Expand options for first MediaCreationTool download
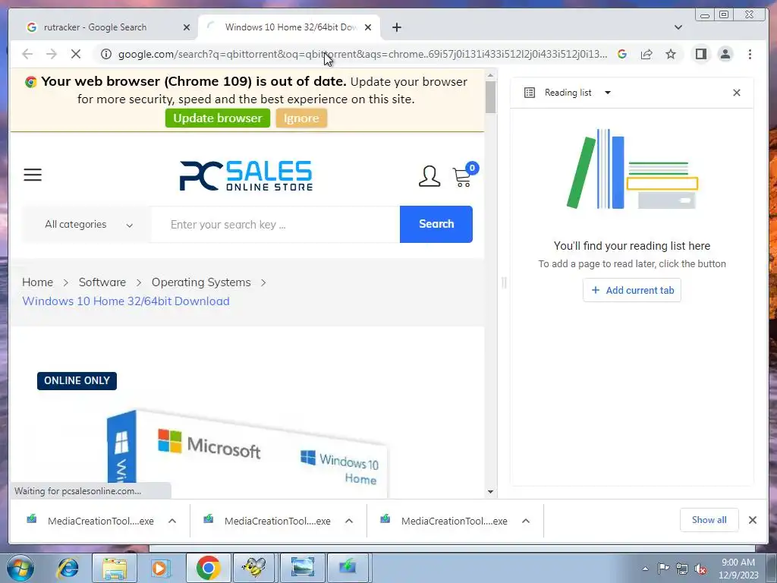Screen dimensions: 777x583 [172, 521]
